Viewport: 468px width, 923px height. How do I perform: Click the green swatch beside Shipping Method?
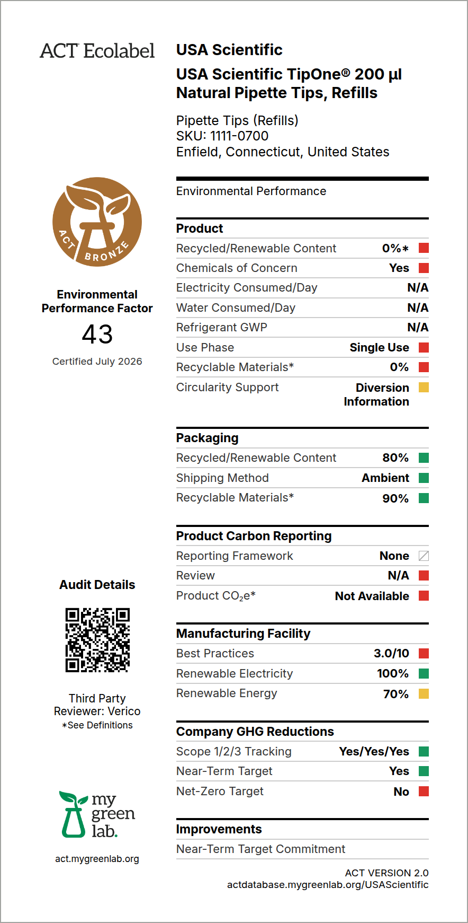coord(424,478)
